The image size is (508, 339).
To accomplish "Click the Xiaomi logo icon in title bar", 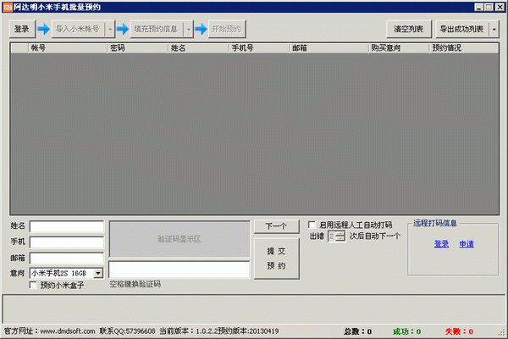I will coord(7,7).
